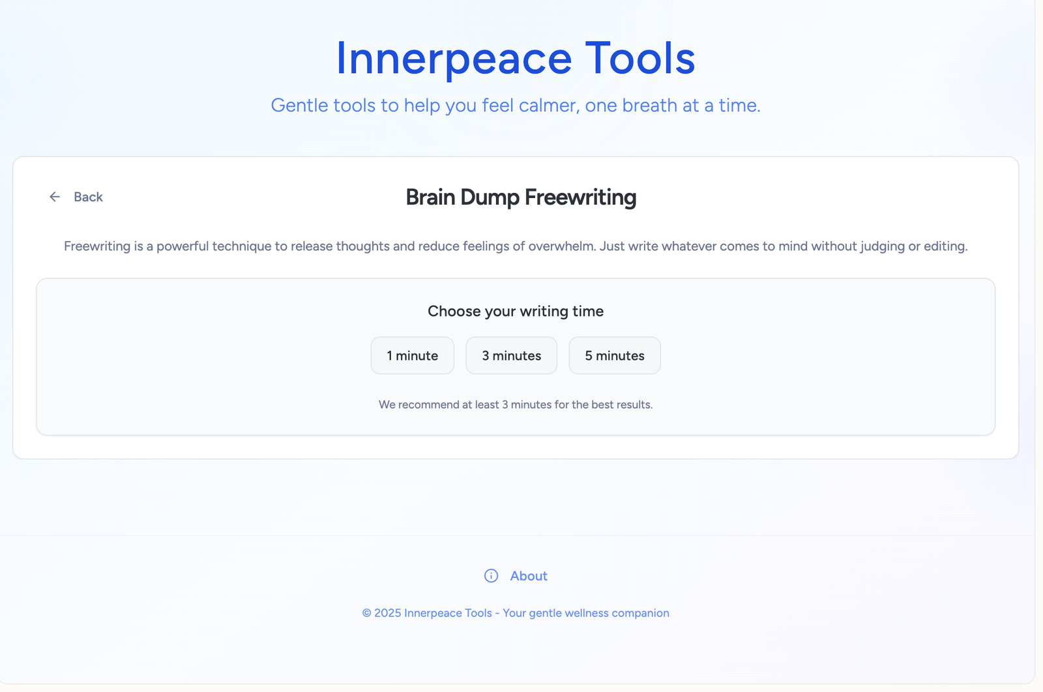The image size is (1043, 692).
Task: Click the 'Gentle tools' tagline under the title
Action: pos(515,106)
